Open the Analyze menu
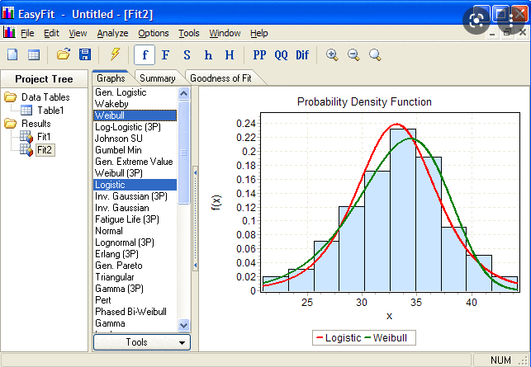This screenshot has width=531, height=367. click(112, 33)
